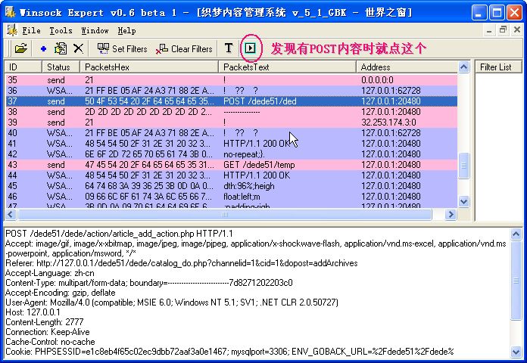Click detail pane scroll up arrow
This screenshot has height=363, width=527.
(x=516, y=234)
